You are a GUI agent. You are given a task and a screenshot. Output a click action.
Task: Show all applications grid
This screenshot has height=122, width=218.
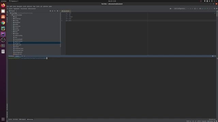click(x=3, y=119)
